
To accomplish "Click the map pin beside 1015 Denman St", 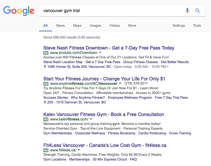I will [45, 102].
